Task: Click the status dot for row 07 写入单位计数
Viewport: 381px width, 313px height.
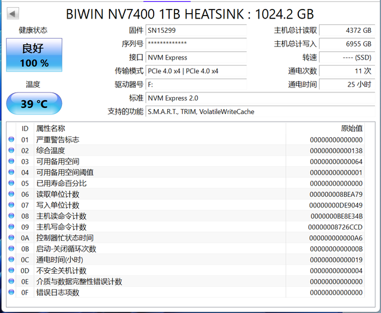Action: click(x=11, y=204)
